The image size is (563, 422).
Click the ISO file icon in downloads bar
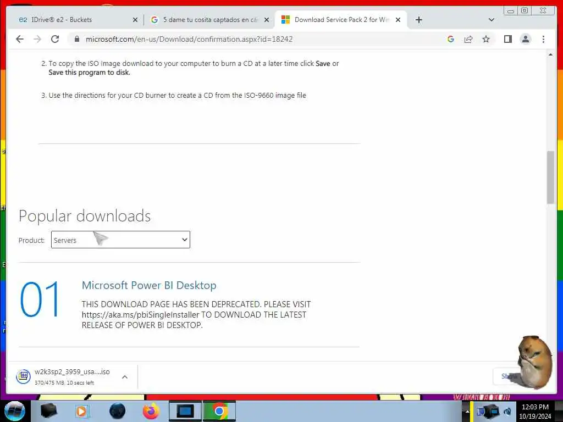pyautogui.click(x=23, y=376)
